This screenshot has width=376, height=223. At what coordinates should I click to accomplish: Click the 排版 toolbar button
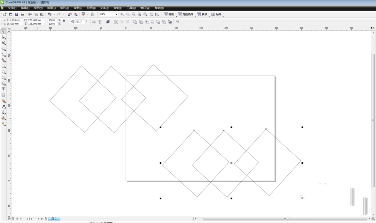169,14
